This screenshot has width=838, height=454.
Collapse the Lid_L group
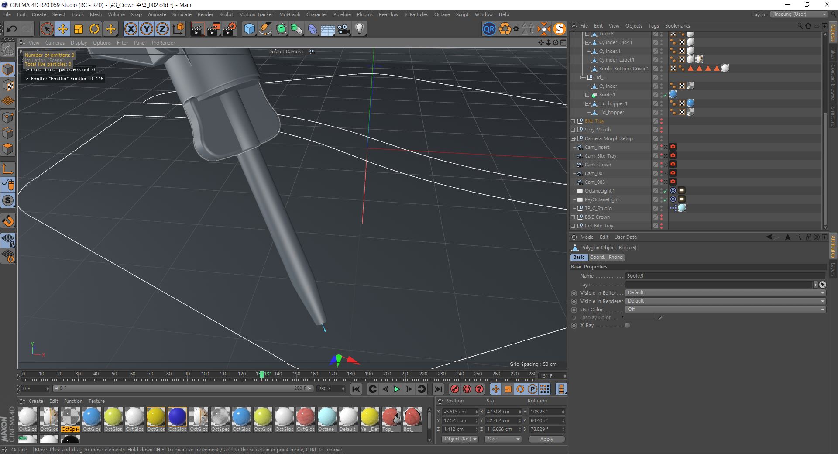582,77
